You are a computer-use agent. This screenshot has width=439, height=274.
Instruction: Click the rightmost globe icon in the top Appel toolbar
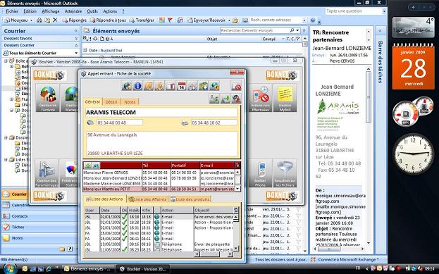pyautogui.click(x=214, y=86)
